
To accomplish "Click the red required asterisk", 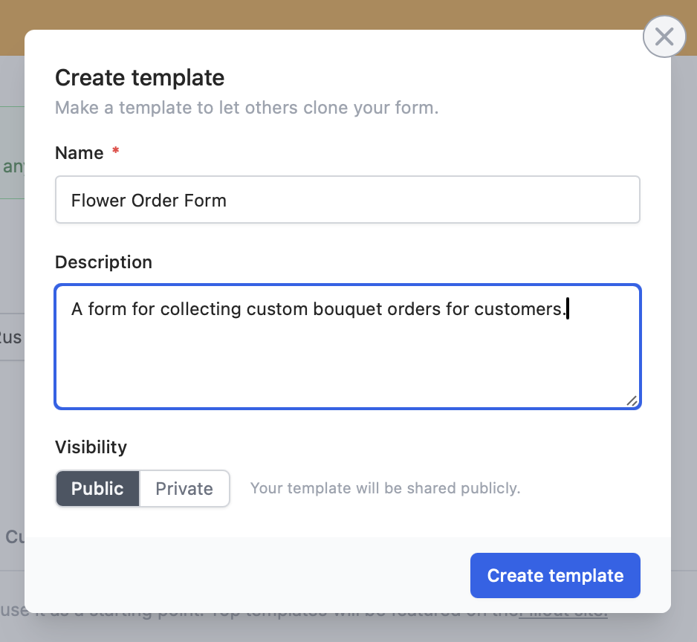I will click(x=116, y=150).
